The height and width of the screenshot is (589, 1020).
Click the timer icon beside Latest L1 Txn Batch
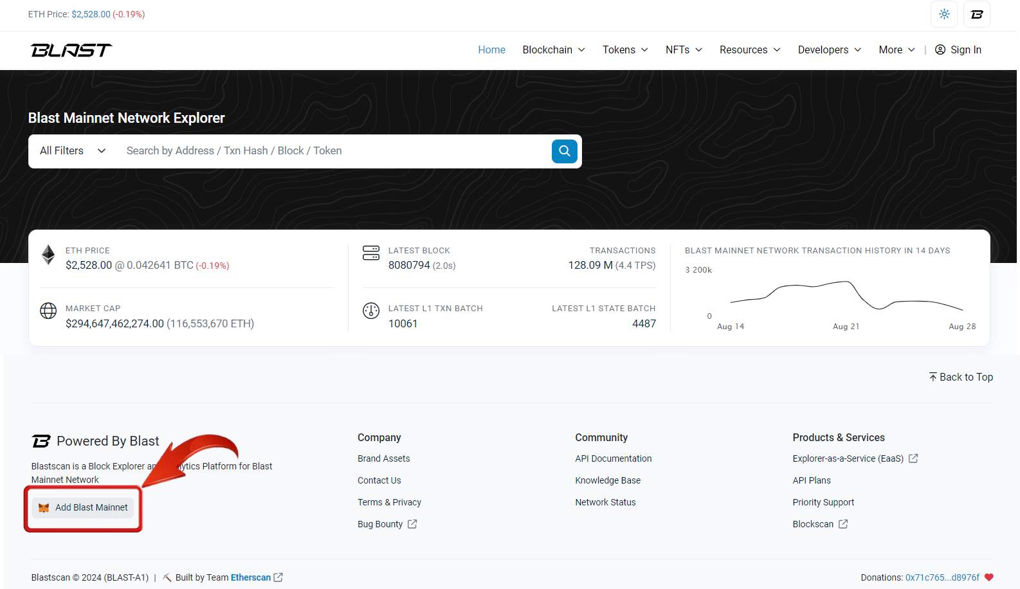click(x=371, y=311)
